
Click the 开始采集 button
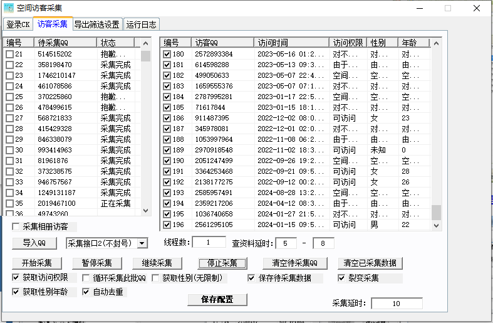[37, 263]
